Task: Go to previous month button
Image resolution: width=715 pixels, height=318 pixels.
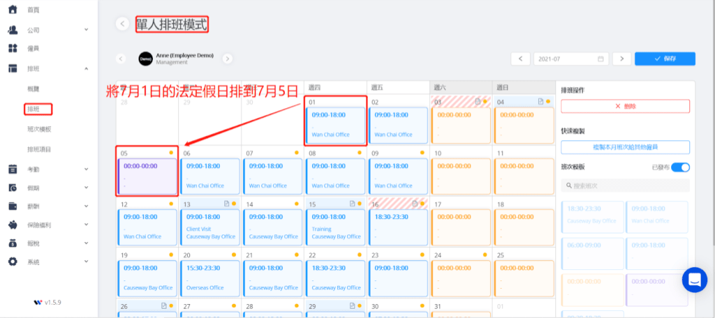Action: point(520,59)
